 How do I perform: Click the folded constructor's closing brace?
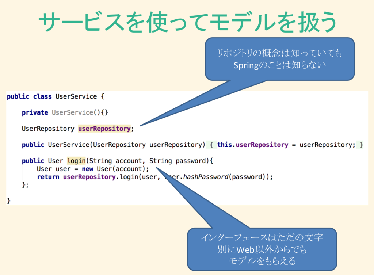tap(361, 145)
